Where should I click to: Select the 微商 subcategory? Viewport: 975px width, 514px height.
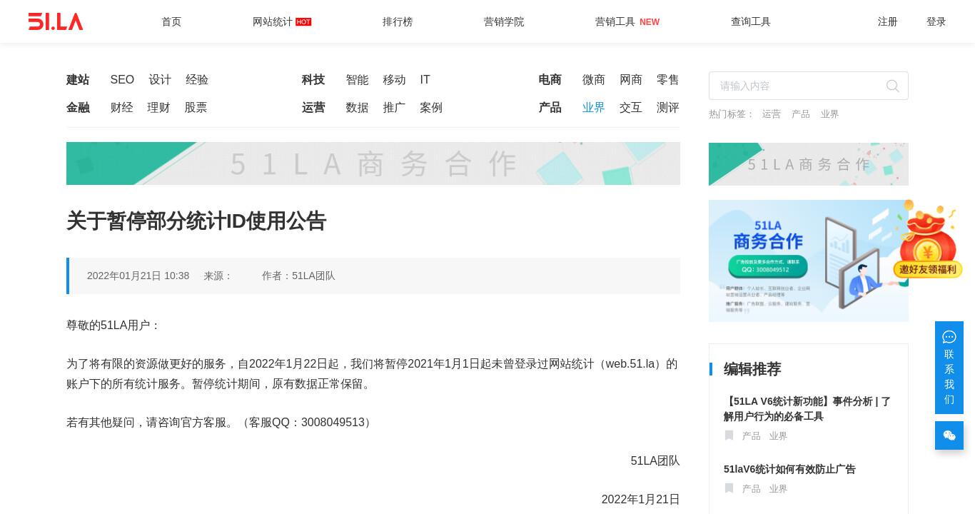coord(594,80)
